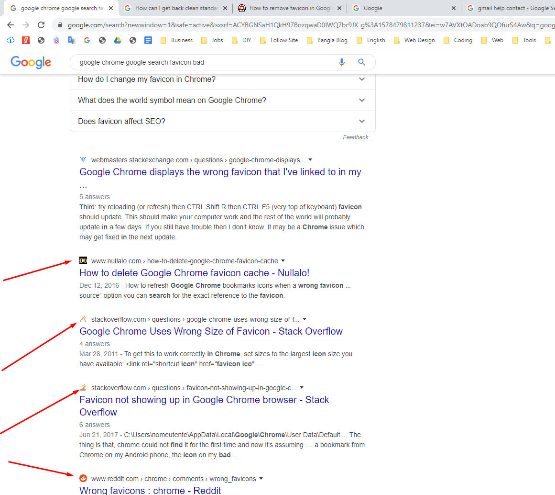View site security padlock info
Image resolution: width=555 pixels, height=495 pixels.
tap(60, 25)
